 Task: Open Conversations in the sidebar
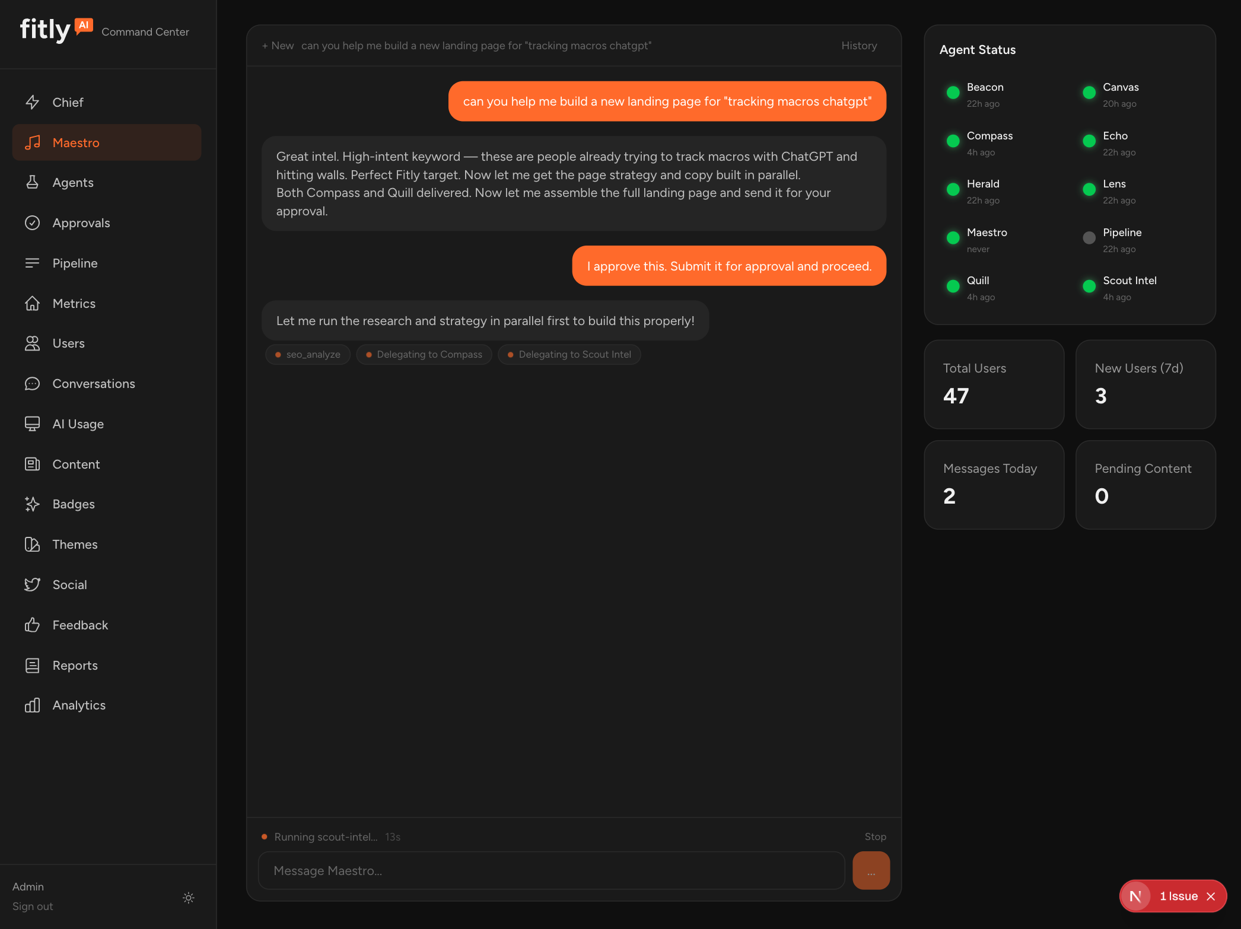coord(93,383)
